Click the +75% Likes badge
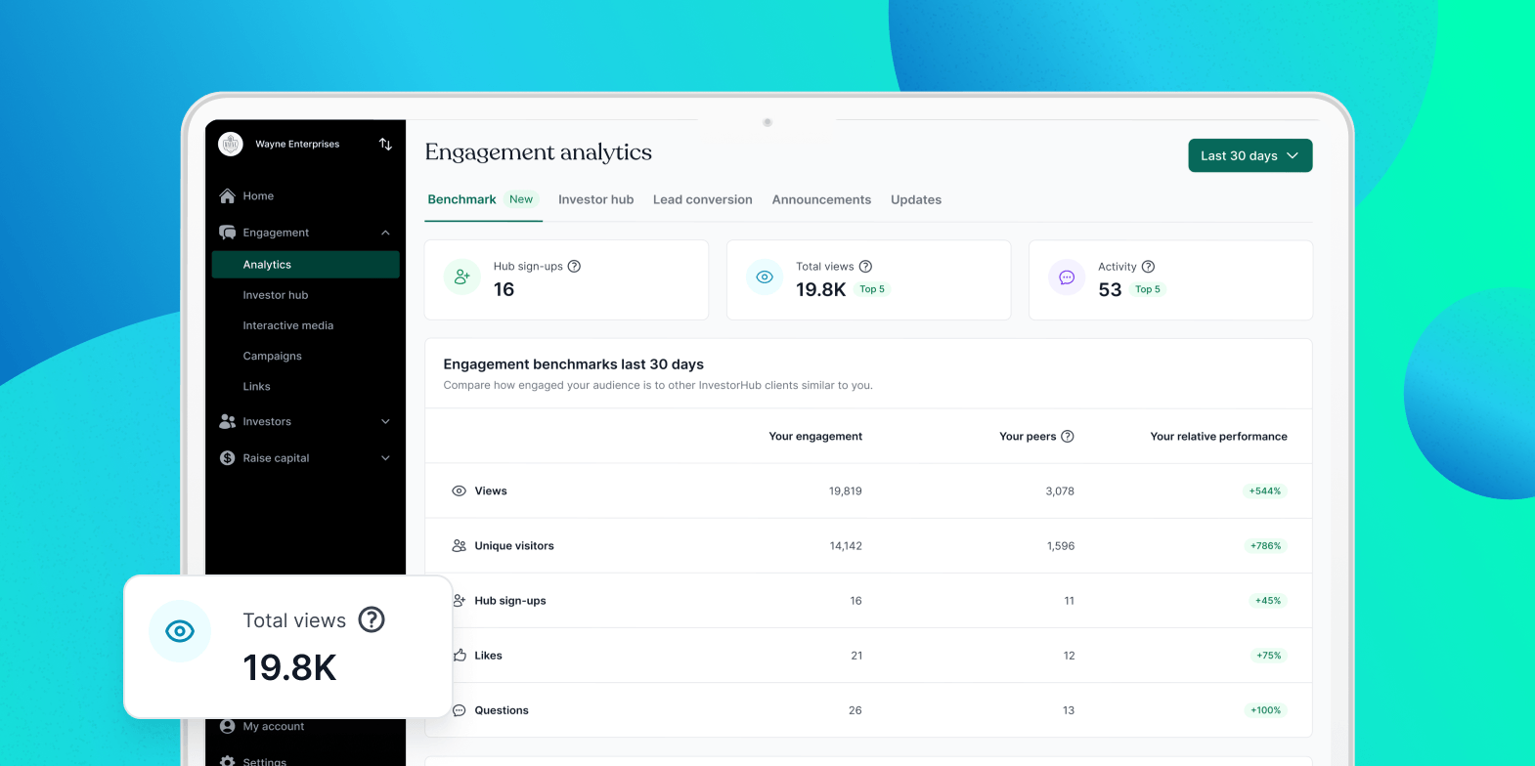The height and width of the screenshot is (766, 1535). (x=1268, y=656)
